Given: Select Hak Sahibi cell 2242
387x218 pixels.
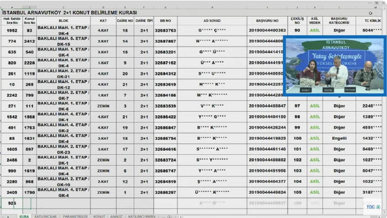Looking at the screenshot, I should (12, 95).
